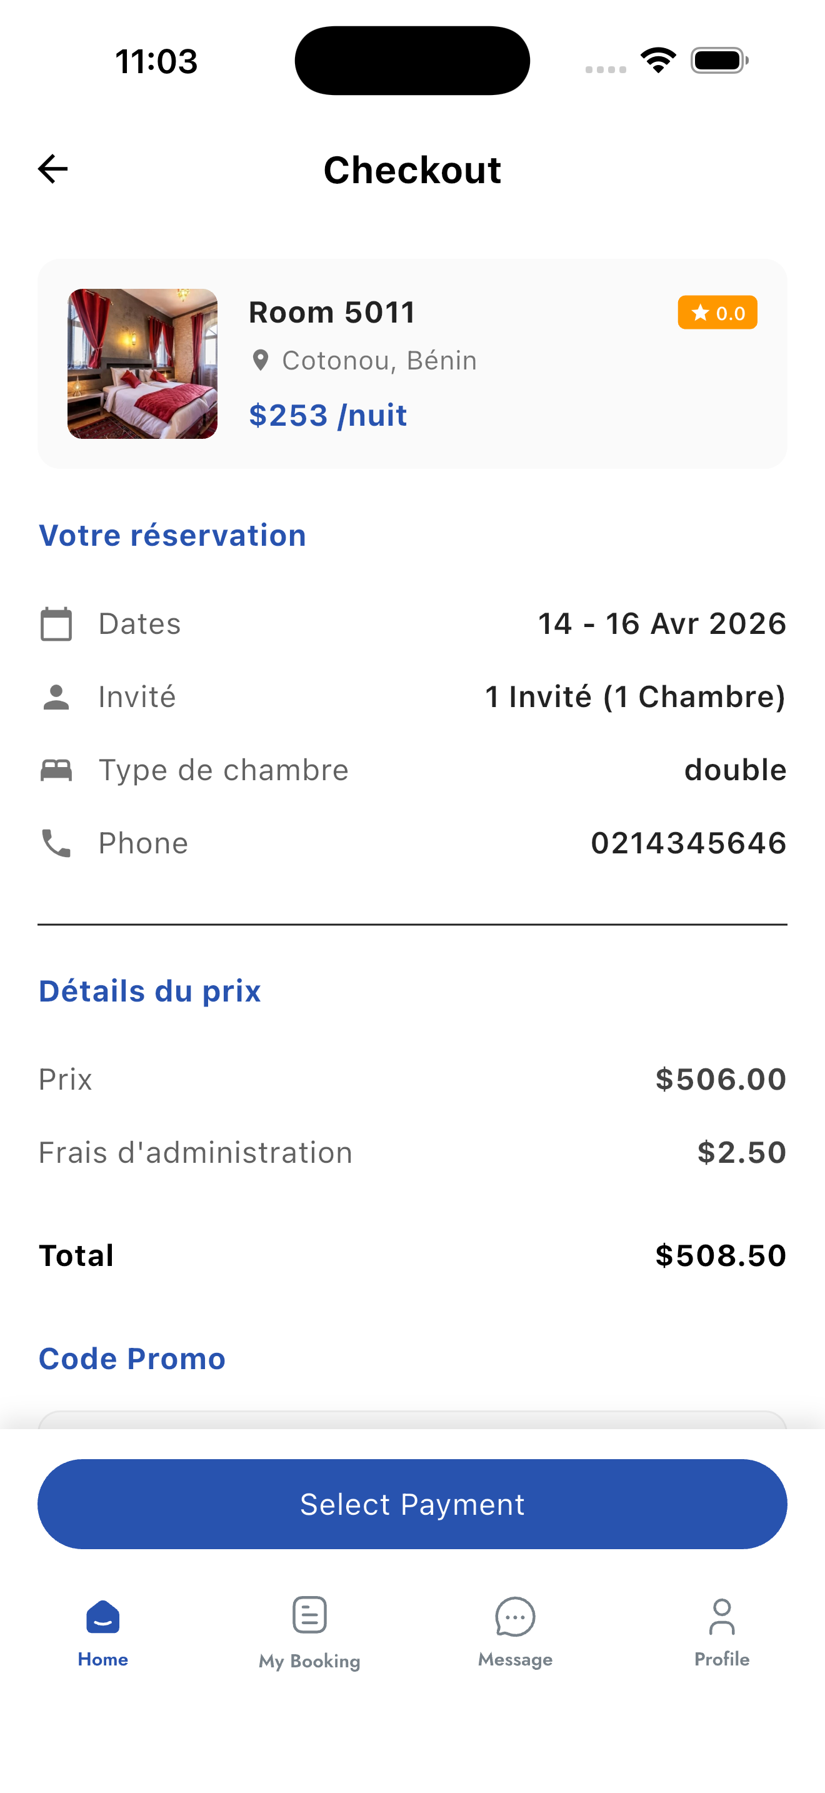825x1793 pixels.
Task: Tap the promo code input field
Action: pyautogui.click(x=412, y=1419)
